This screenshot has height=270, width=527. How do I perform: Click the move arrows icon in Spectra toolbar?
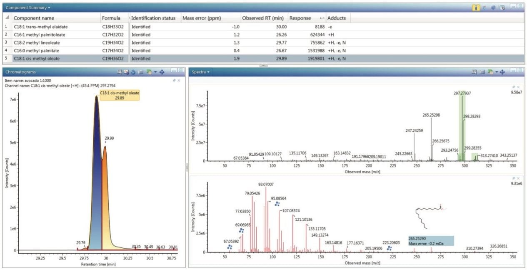[502, 72]
